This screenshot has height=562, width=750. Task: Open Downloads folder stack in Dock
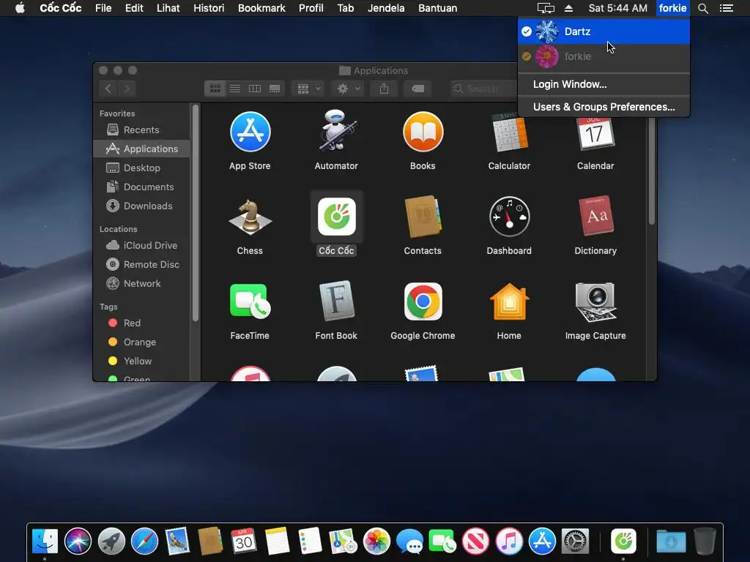[x=671, y=542]
